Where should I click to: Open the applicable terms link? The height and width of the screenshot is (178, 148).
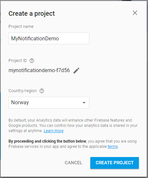113,147
